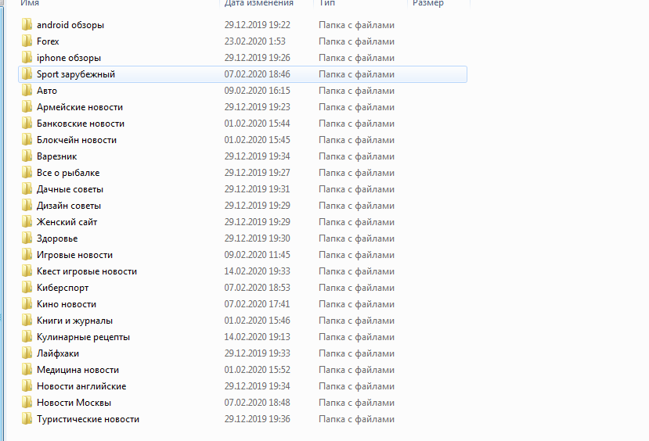649x441 pixels.
Task: Select the Киберспорт folder name
Action: [63, 288]
